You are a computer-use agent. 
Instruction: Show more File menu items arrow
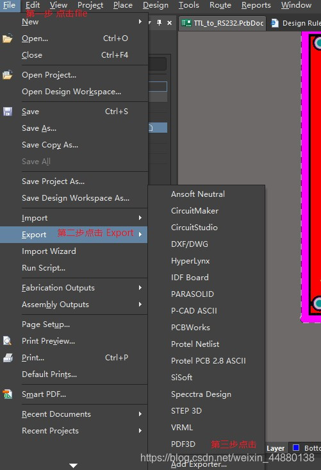74,466
